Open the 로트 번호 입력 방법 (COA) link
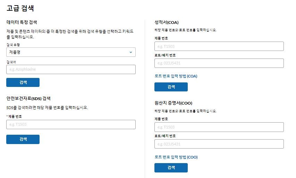 tap(176, 76)
